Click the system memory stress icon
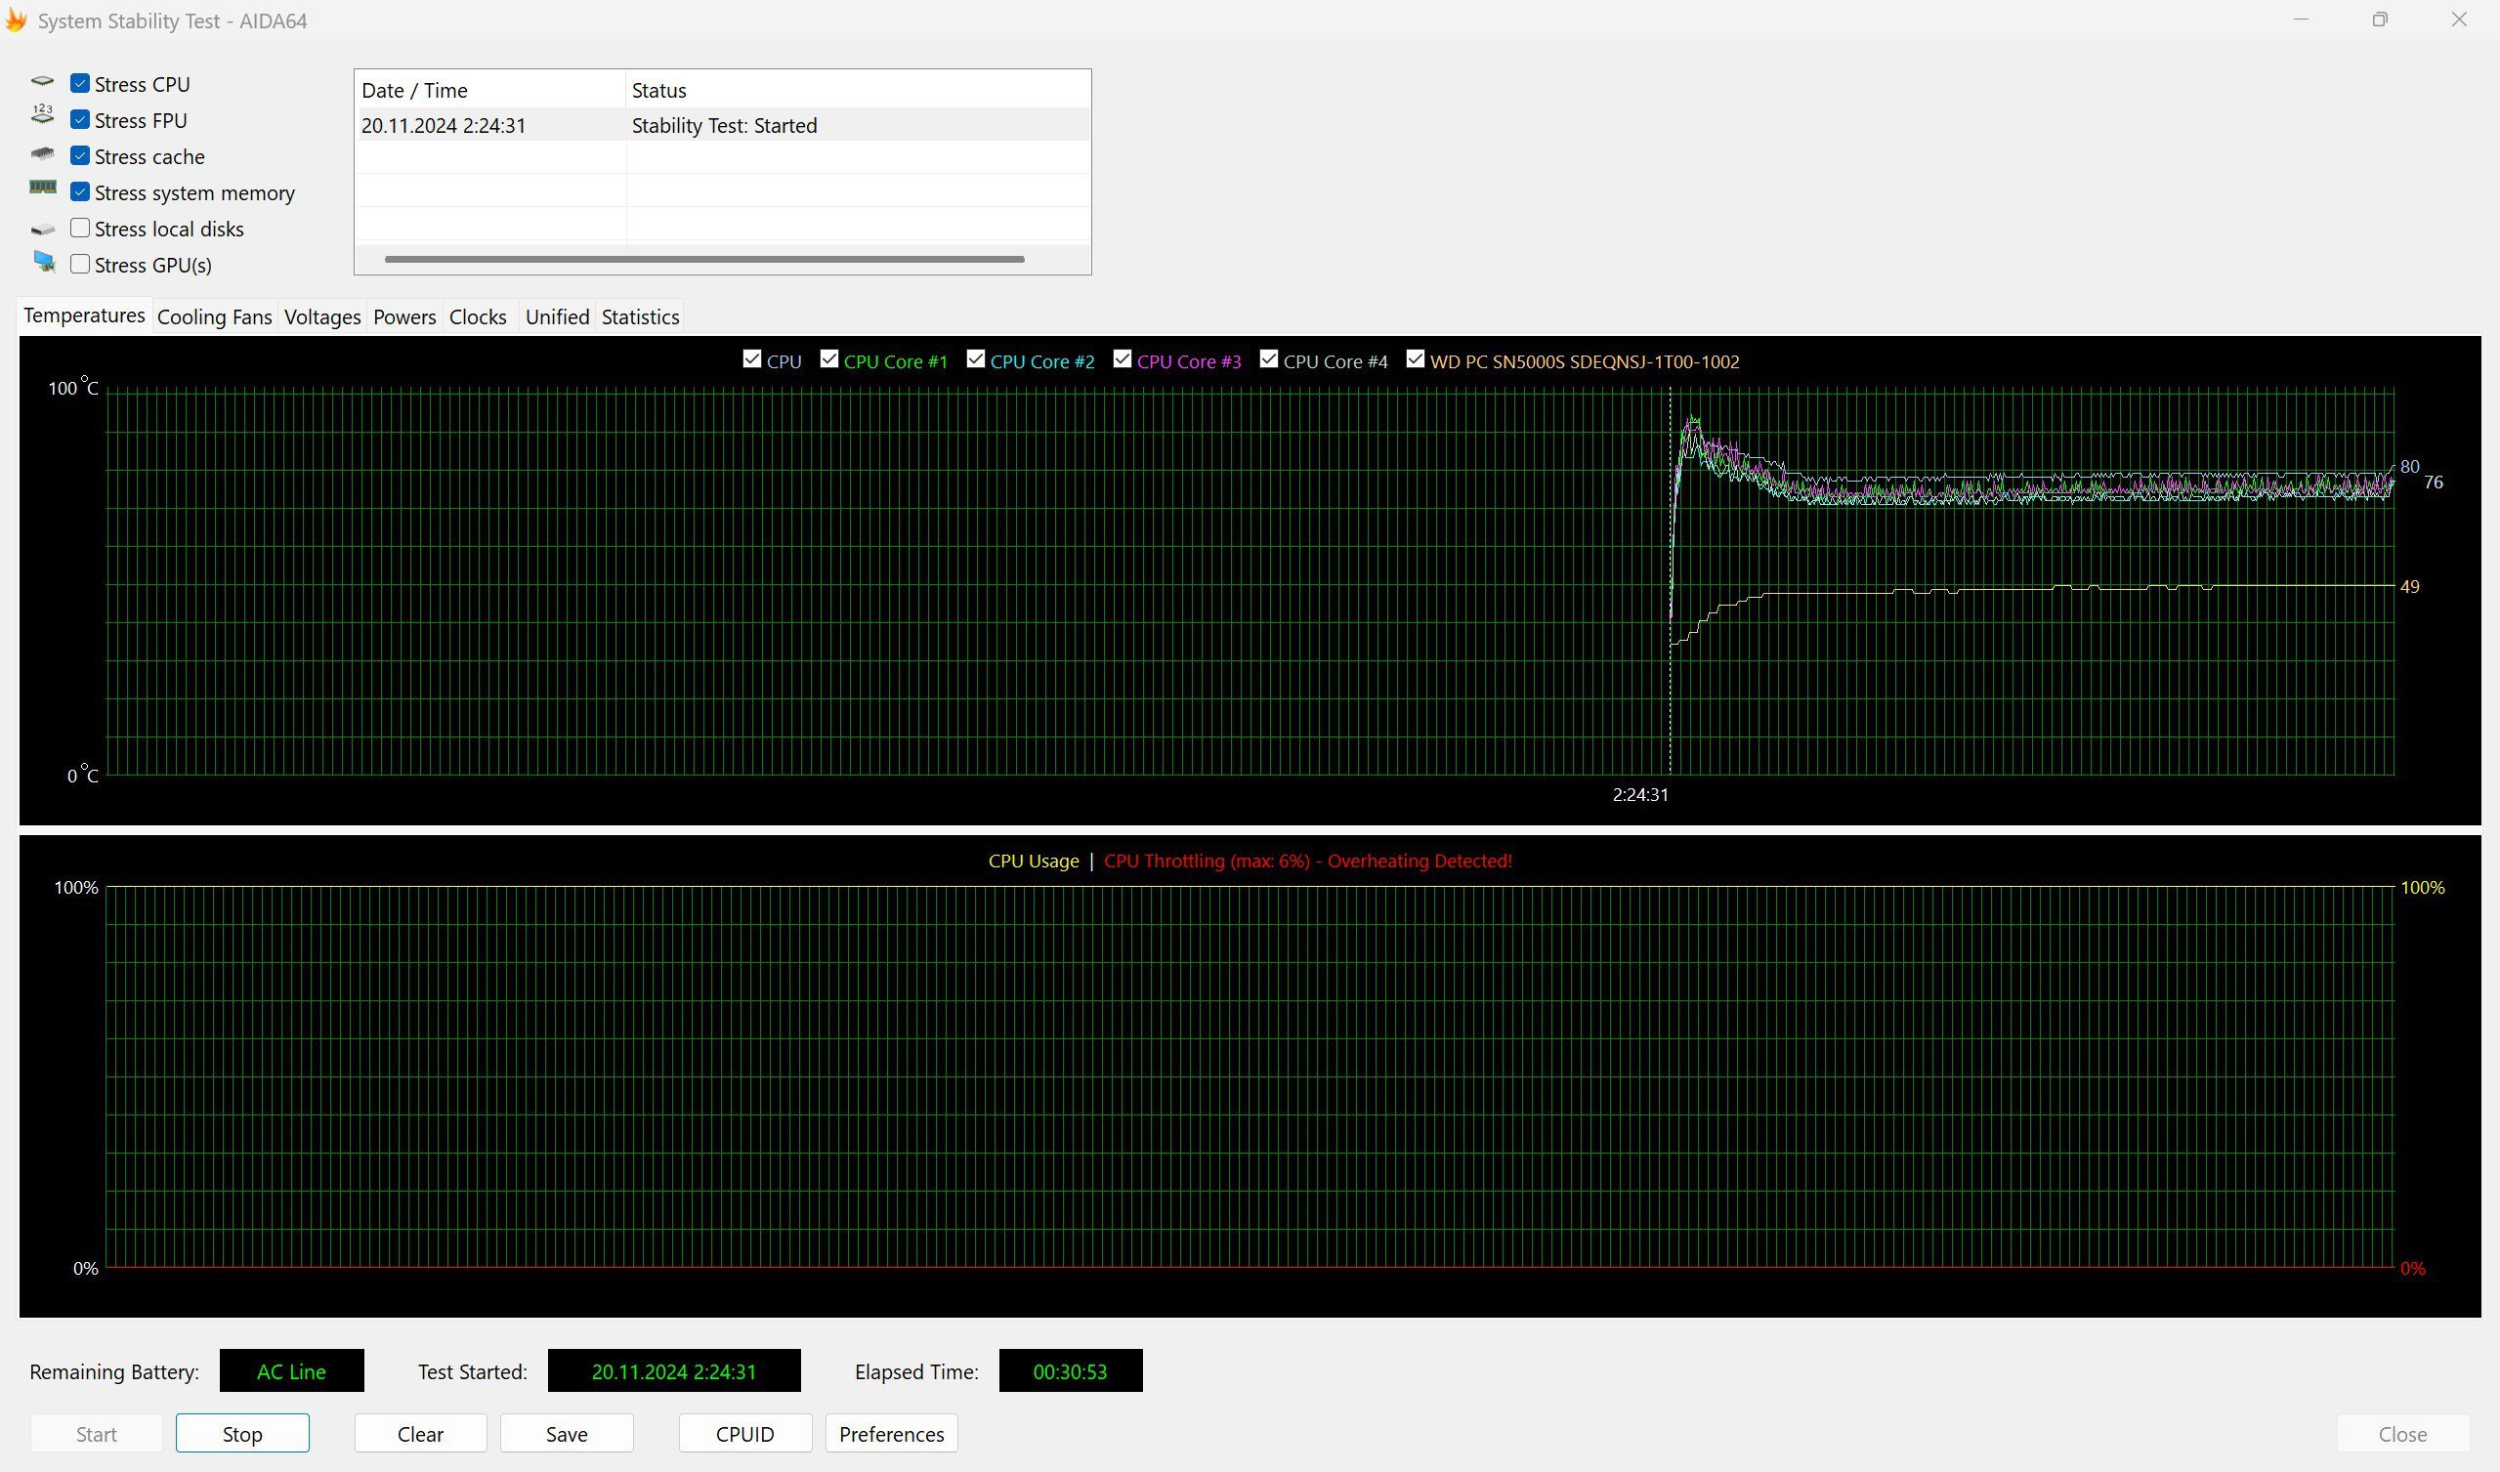This screenshot has width=2500, height=1472. click(42, 191)
